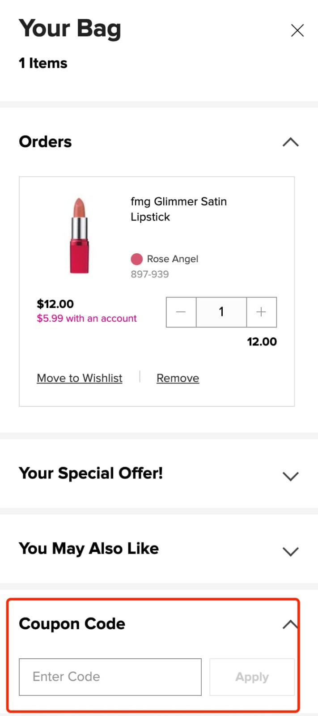Image resolution: width=318 pixels, height=716 pixels.
Task: Click the item SKU 897-939
Action: pos(149,274)
